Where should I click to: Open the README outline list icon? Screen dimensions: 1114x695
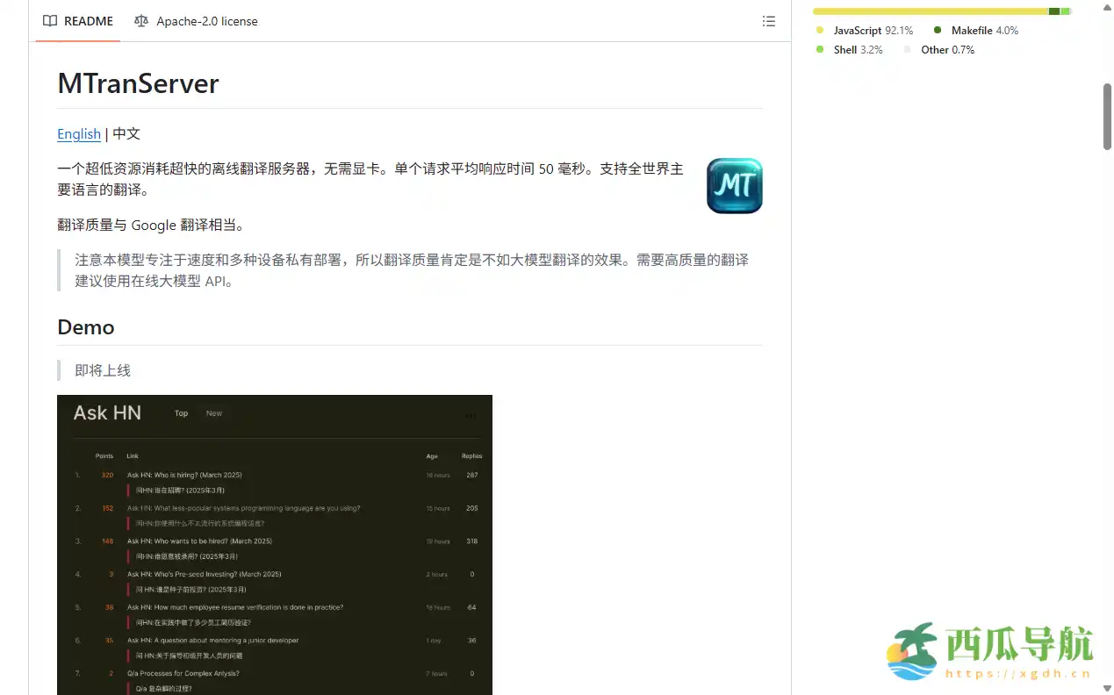click(768, 21)
